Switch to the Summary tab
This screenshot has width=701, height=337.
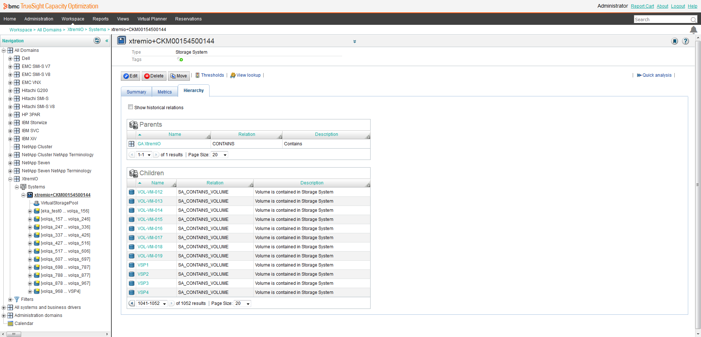pyautogui.click(x=136, y=92)
